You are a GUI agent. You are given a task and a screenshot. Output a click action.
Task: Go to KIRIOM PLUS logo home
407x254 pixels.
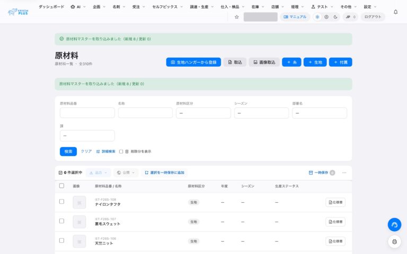pos(18,12)
